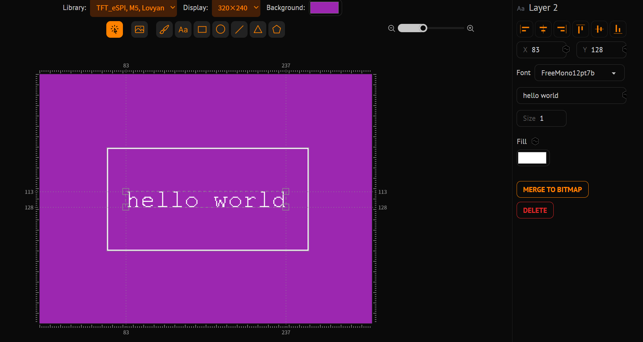Select the polygon shape tool
Viewport: 643px width, 342px height.
pos(277,29)
